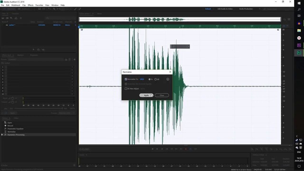This screenshot has height=171, width=304.
Task: Toggle power for effects rack slot 2
Action: (x=6, y=70)
